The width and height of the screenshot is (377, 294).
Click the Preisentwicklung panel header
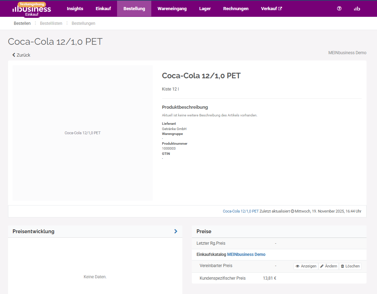click(x=95, y=231)
